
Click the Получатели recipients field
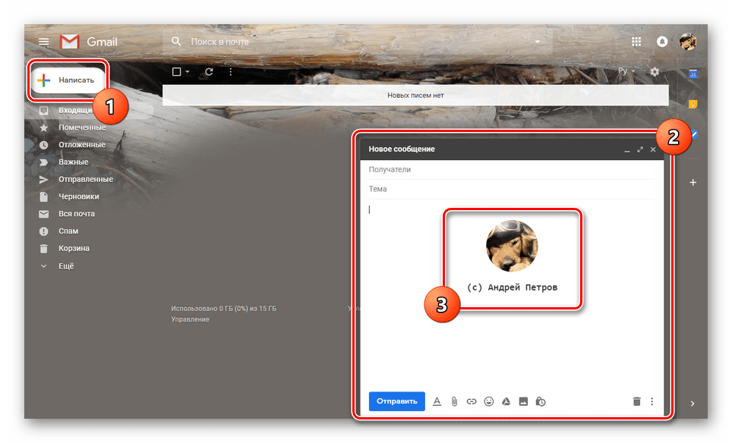coord(509,170)
